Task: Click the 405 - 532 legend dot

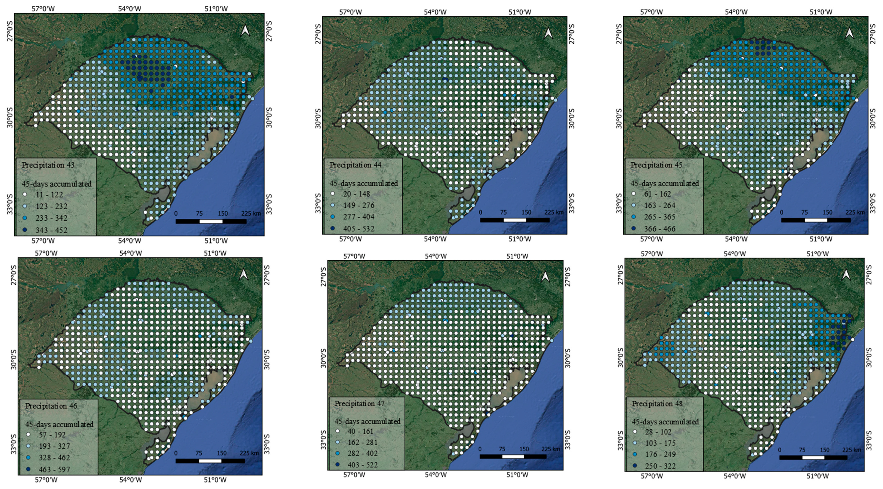Action: (x=332, y=228)
